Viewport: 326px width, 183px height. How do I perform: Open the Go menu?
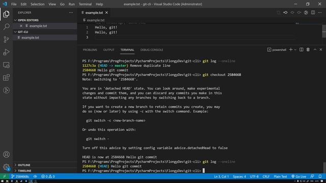62,4
